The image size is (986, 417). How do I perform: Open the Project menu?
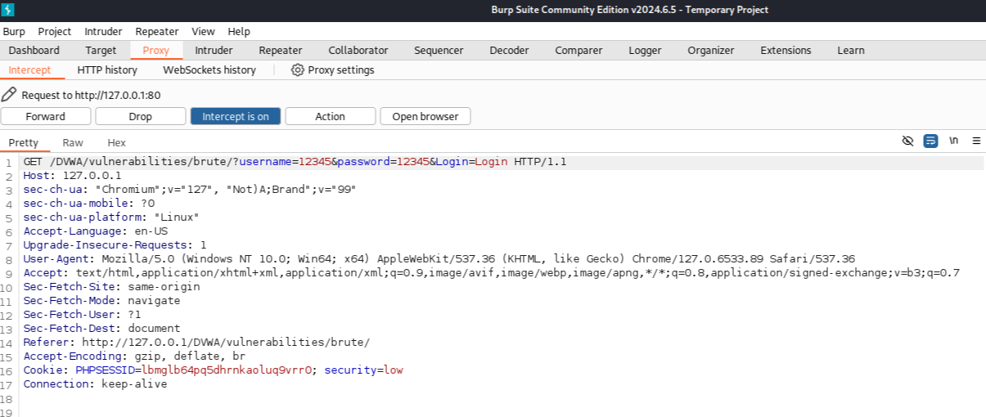click(x=55, y=31)
